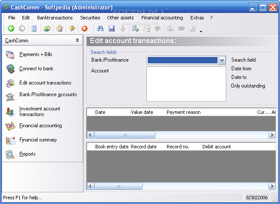
Task: Click the Bank/Postfinance combo box field
Action: pos(186,60)
